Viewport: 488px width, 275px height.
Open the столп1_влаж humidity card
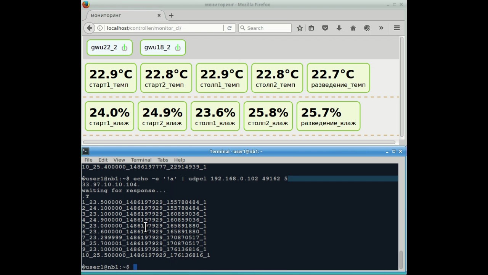point(215,116)
